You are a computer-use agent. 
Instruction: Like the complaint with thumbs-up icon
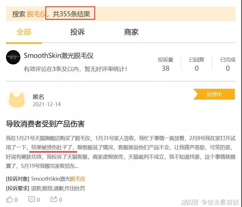[x=9, y=200]
